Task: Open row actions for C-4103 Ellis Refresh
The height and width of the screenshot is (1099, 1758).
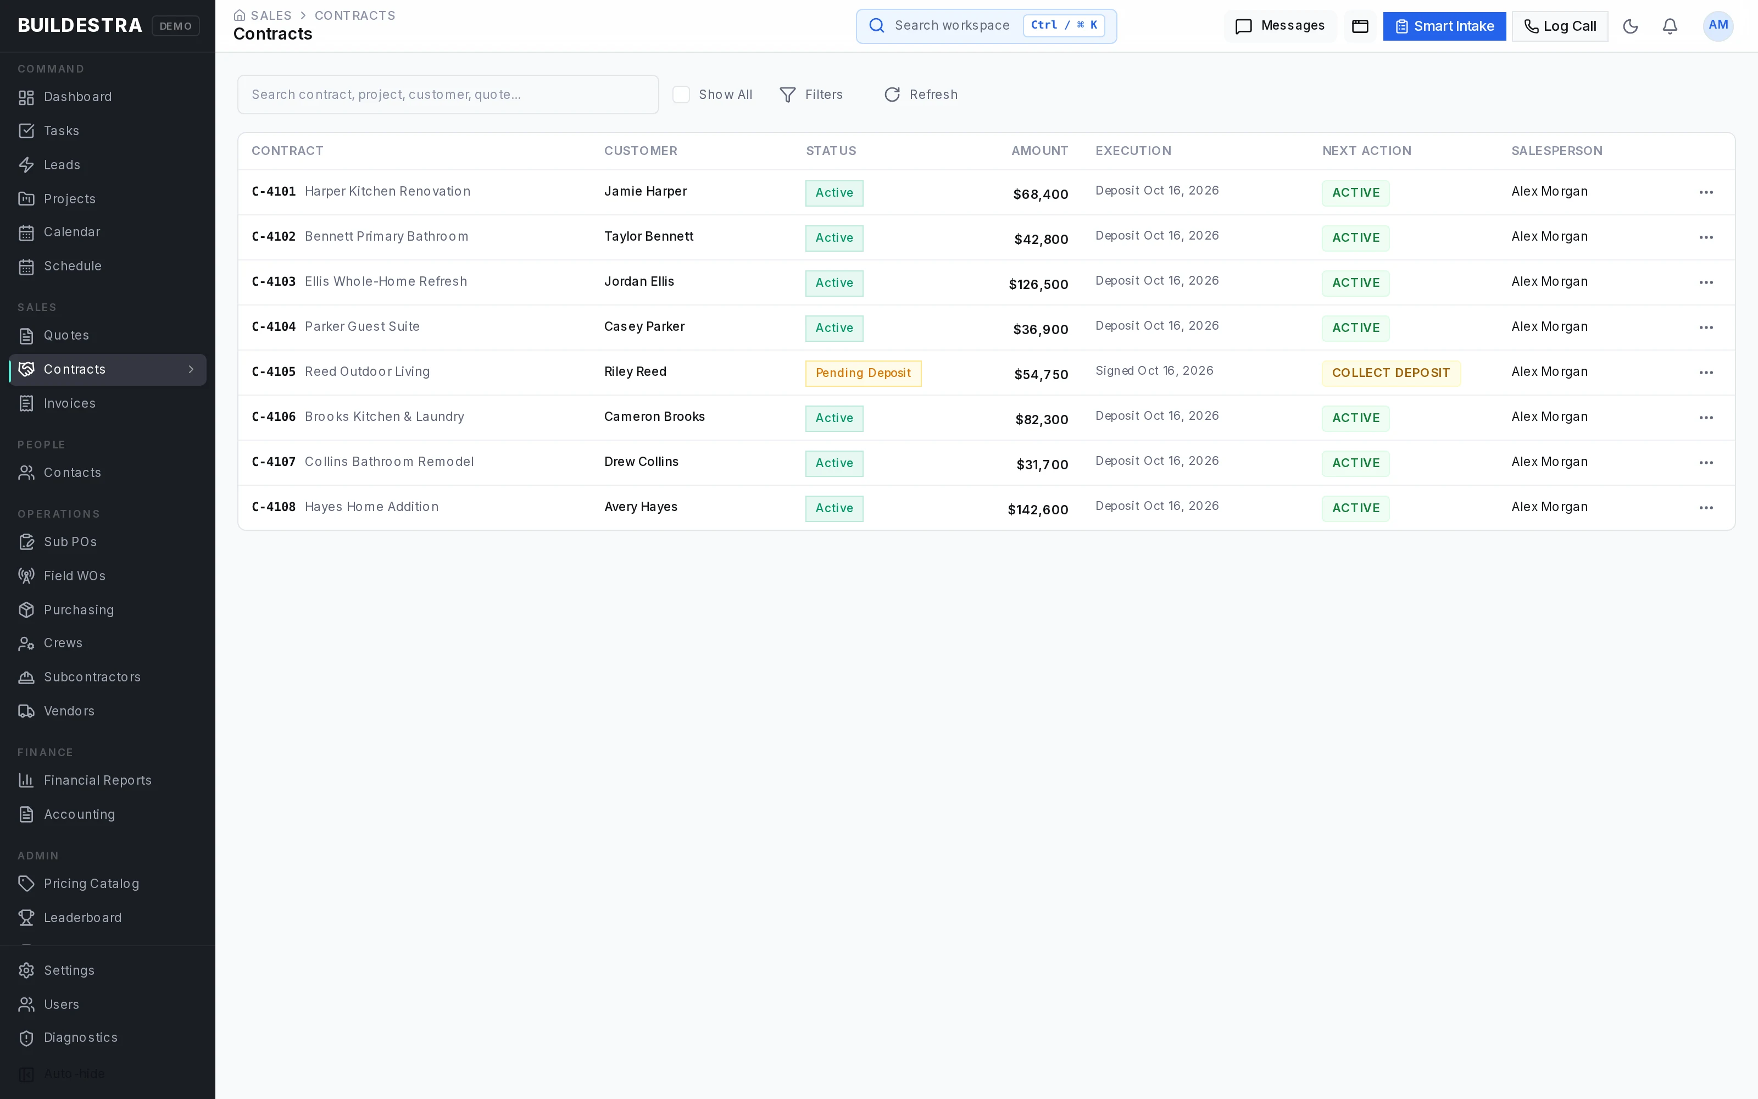Action: point(1706,283)
